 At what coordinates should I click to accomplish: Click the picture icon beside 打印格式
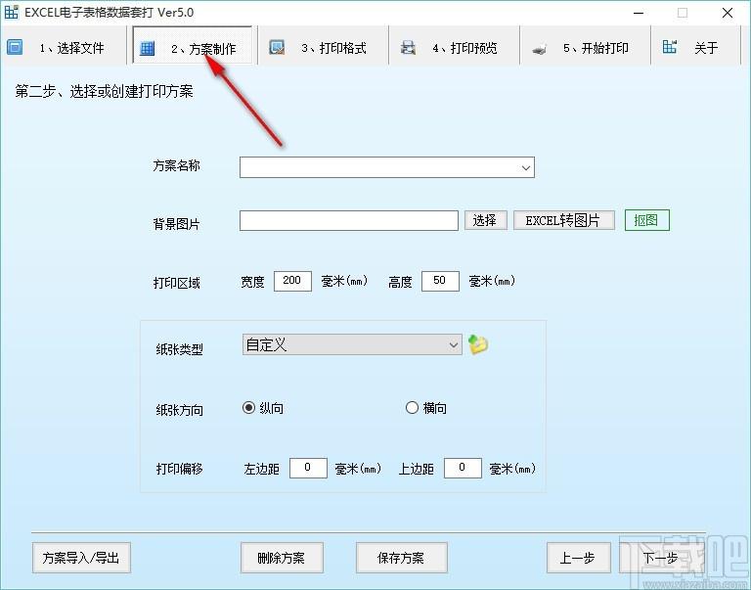pos(277,47)
